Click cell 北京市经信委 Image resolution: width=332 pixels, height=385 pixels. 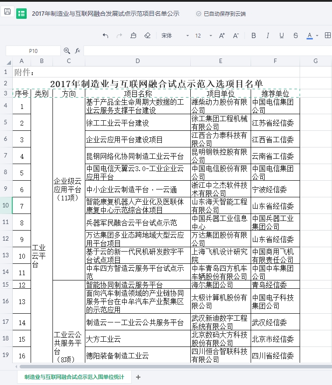point(275,339)
